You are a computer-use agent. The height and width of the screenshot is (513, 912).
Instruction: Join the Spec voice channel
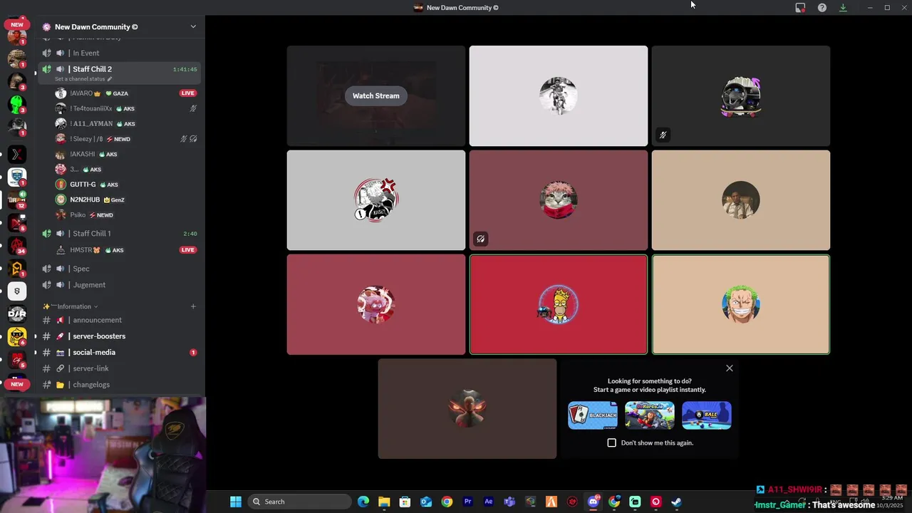pyautogui.click(x=119, y=269)
